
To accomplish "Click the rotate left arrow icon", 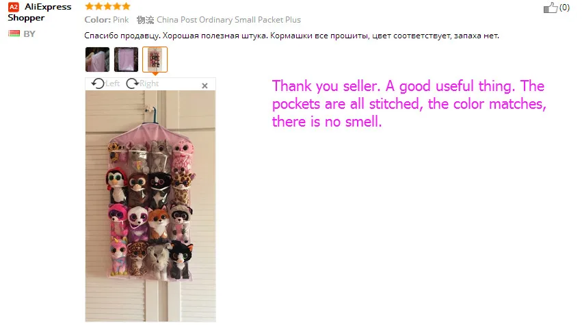I will (98, 83).
